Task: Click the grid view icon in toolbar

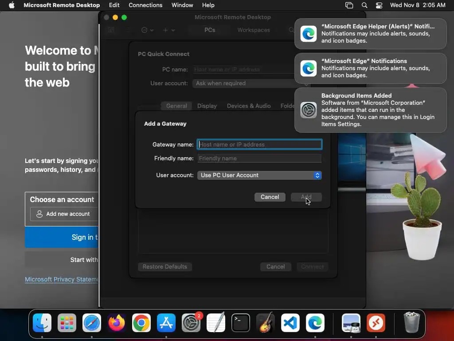Action: 111,30
